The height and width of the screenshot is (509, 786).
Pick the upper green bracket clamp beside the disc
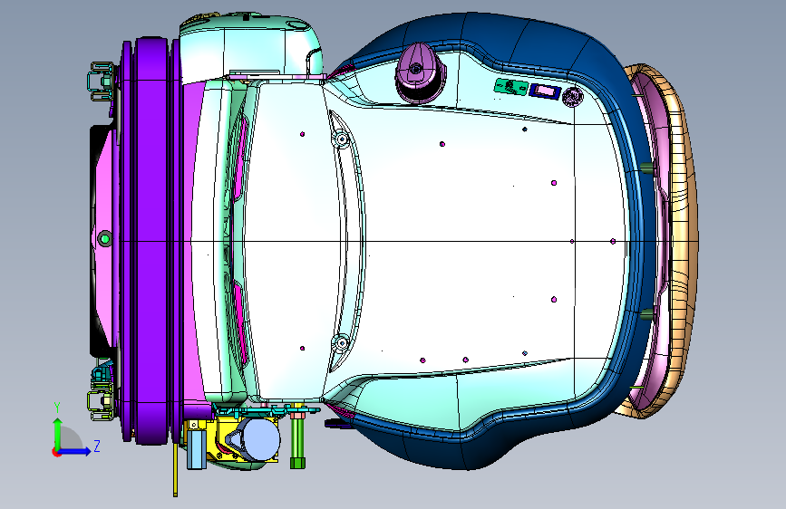click(102, 81)
